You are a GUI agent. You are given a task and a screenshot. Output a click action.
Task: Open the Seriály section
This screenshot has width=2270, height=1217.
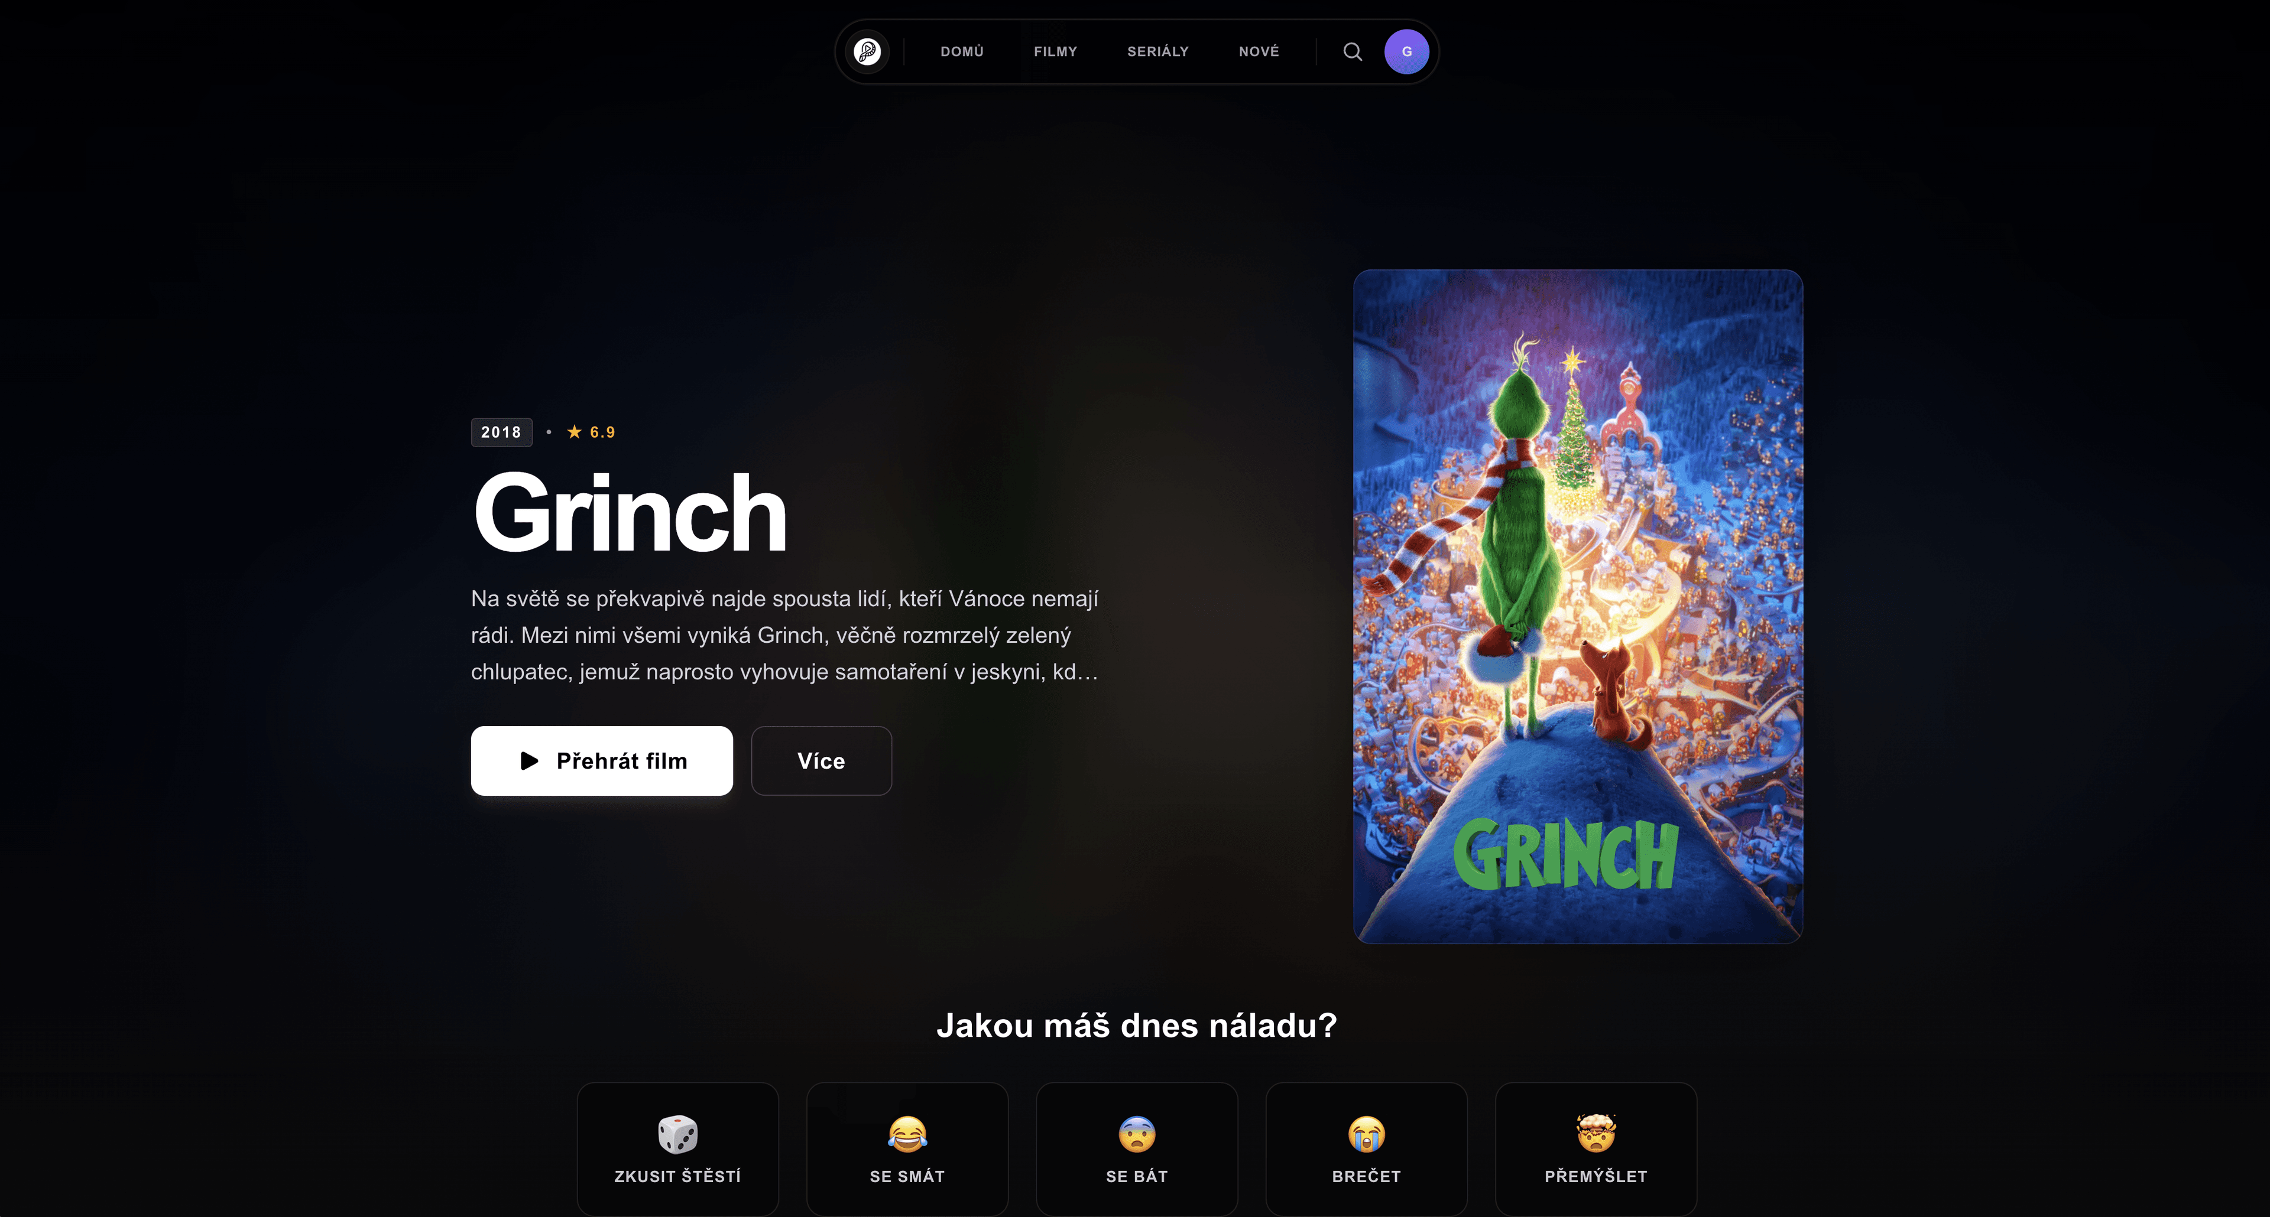(1158, 52)
